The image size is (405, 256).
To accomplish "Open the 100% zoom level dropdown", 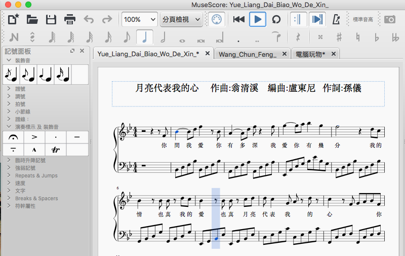I will [139, 20].
